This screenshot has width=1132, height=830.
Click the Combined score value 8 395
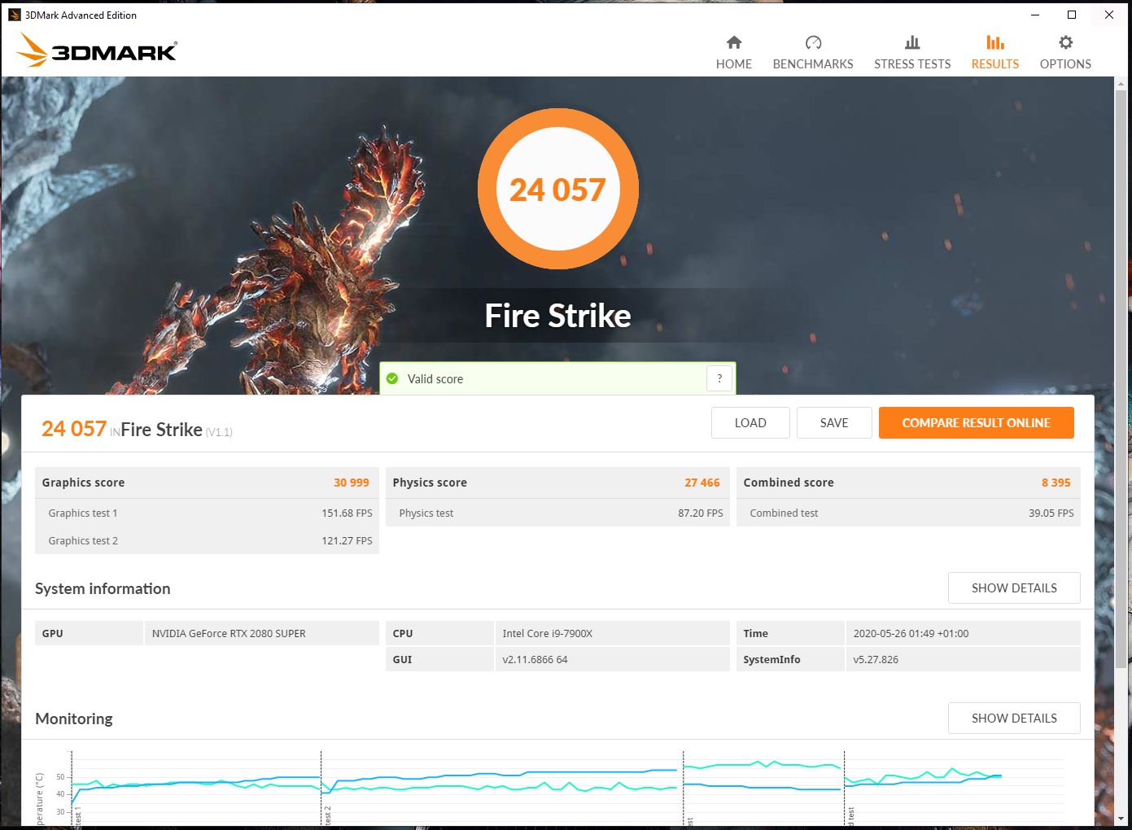(1056, 483)
